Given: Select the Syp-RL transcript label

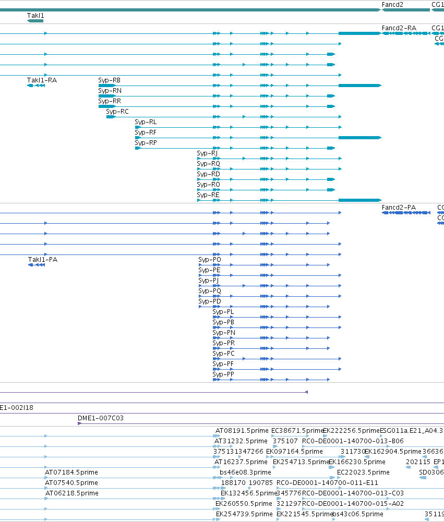Looking at the screenshot, I should pos(146,122).
